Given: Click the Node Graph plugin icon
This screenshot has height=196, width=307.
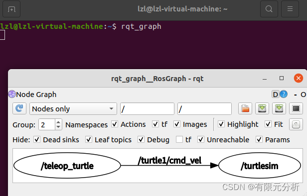Looking at the screenshot, I should [12, 94].
